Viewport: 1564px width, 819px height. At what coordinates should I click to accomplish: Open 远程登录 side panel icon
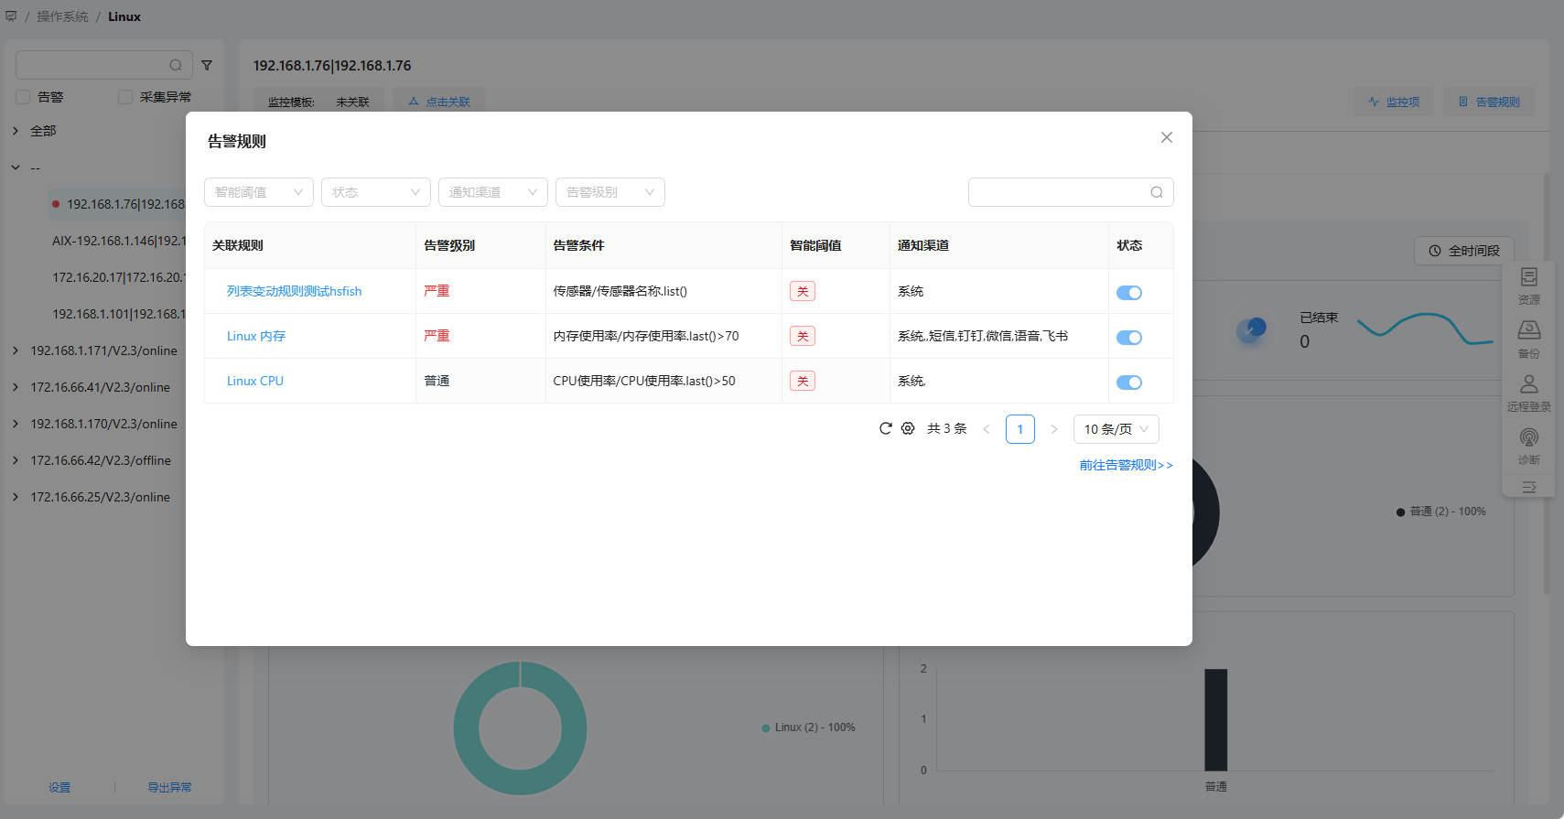[1529, 393]
